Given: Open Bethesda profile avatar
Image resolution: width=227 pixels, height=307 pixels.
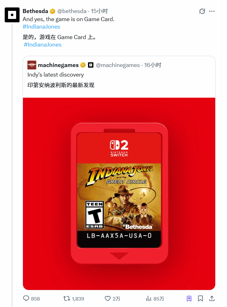Looking at the screenshot, I should coord(12,15).
